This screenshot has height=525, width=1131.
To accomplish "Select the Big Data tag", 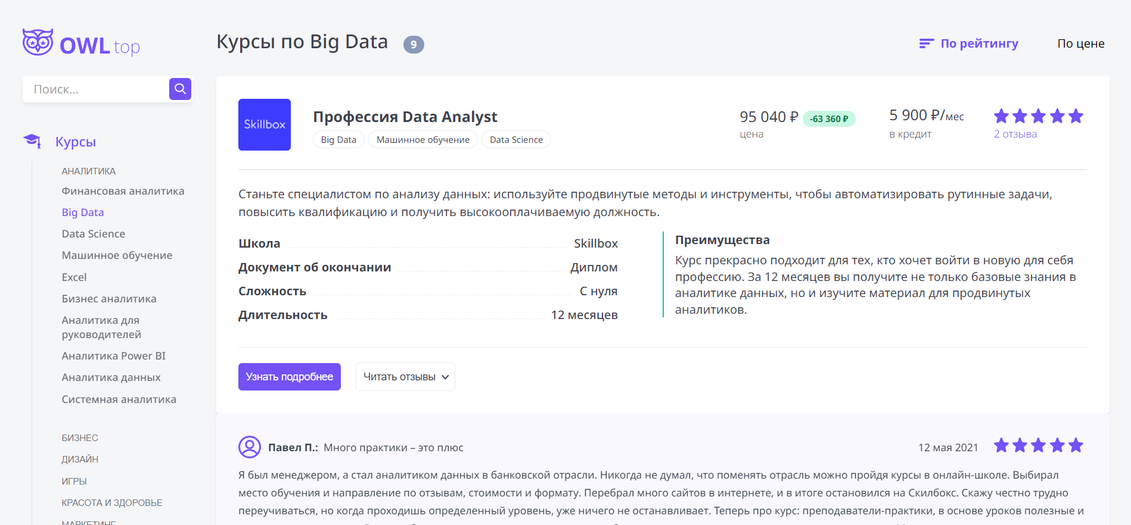I will pyautogui.click(x=338, y=139).
